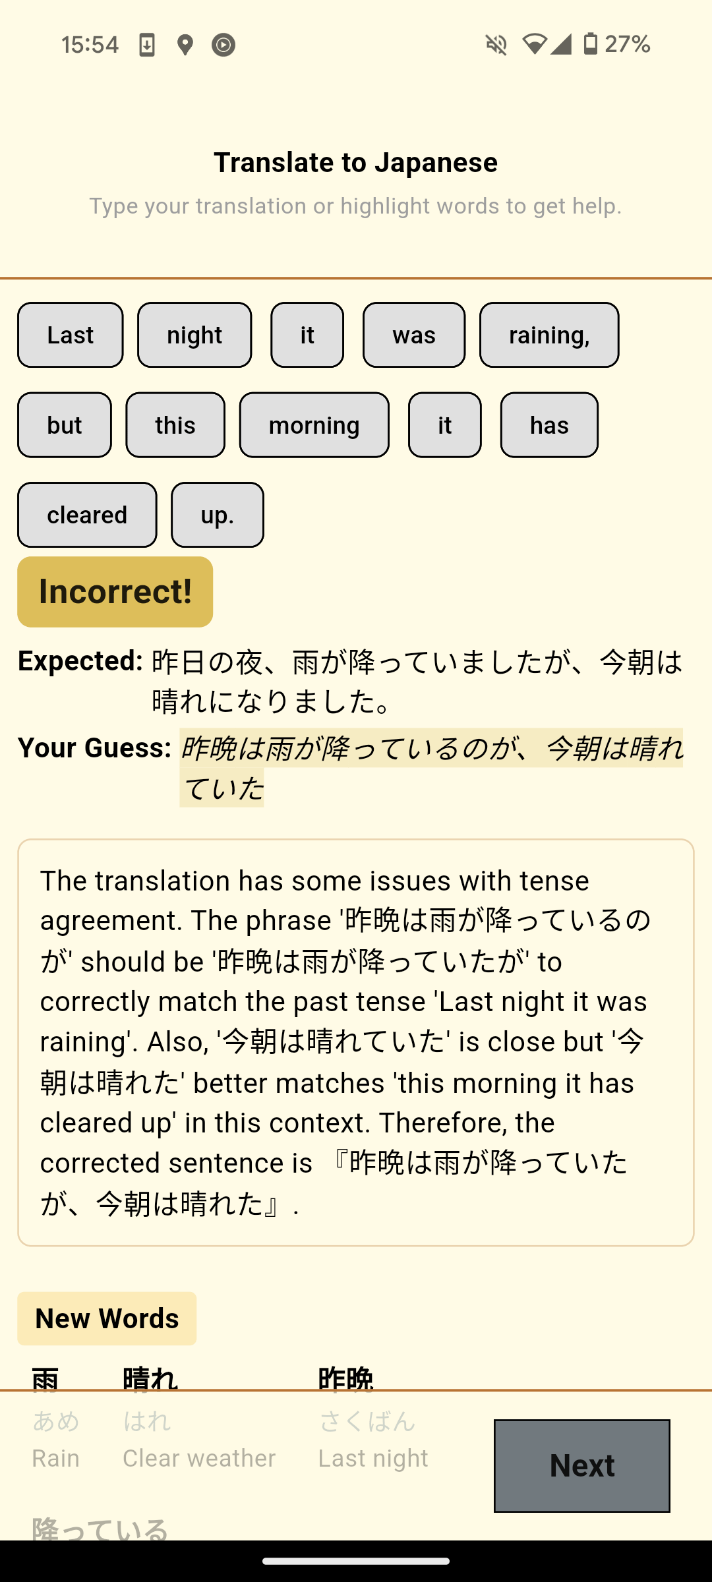Tap the battery icon in status bar

591,44
